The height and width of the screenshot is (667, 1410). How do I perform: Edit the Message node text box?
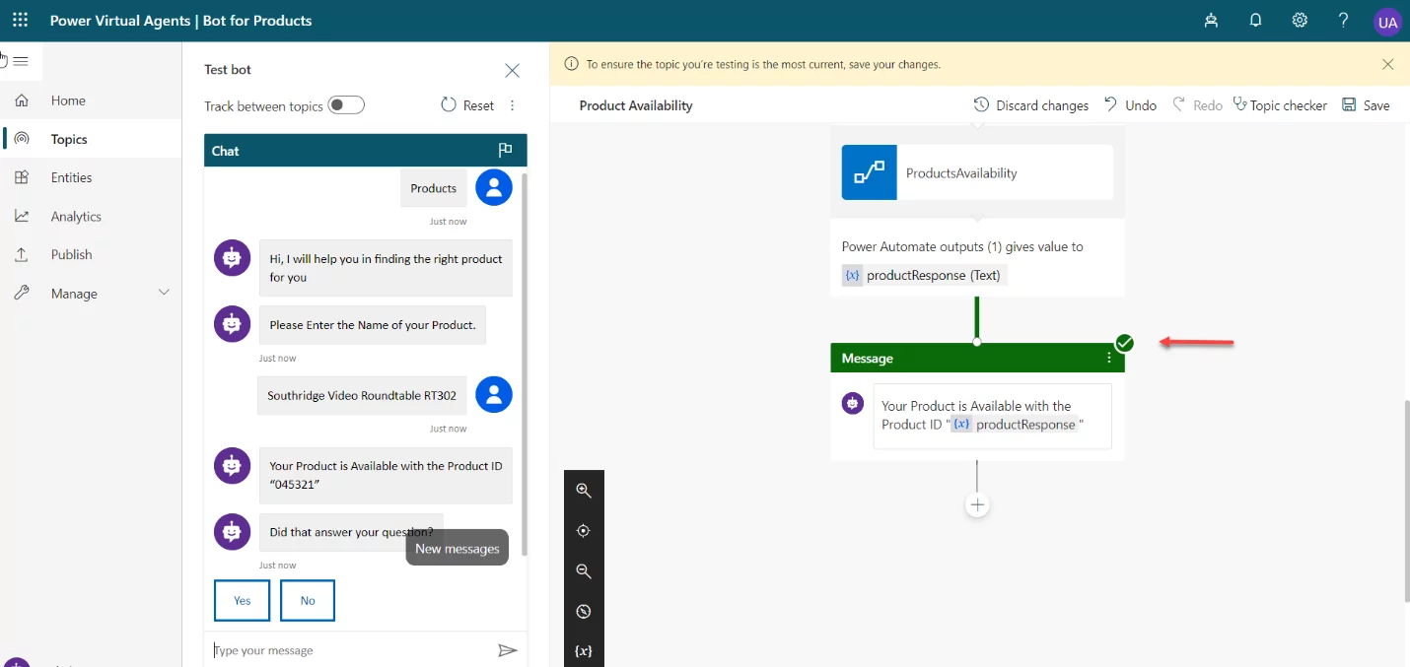point(992,416)
